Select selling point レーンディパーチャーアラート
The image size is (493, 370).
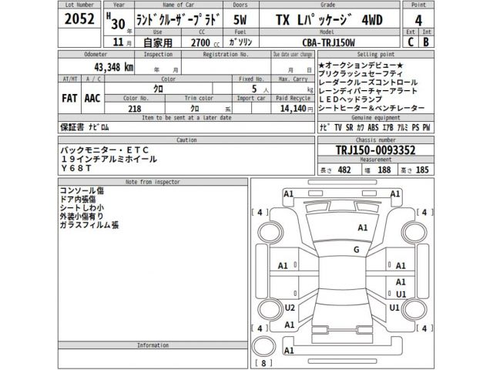coord(368,91)
